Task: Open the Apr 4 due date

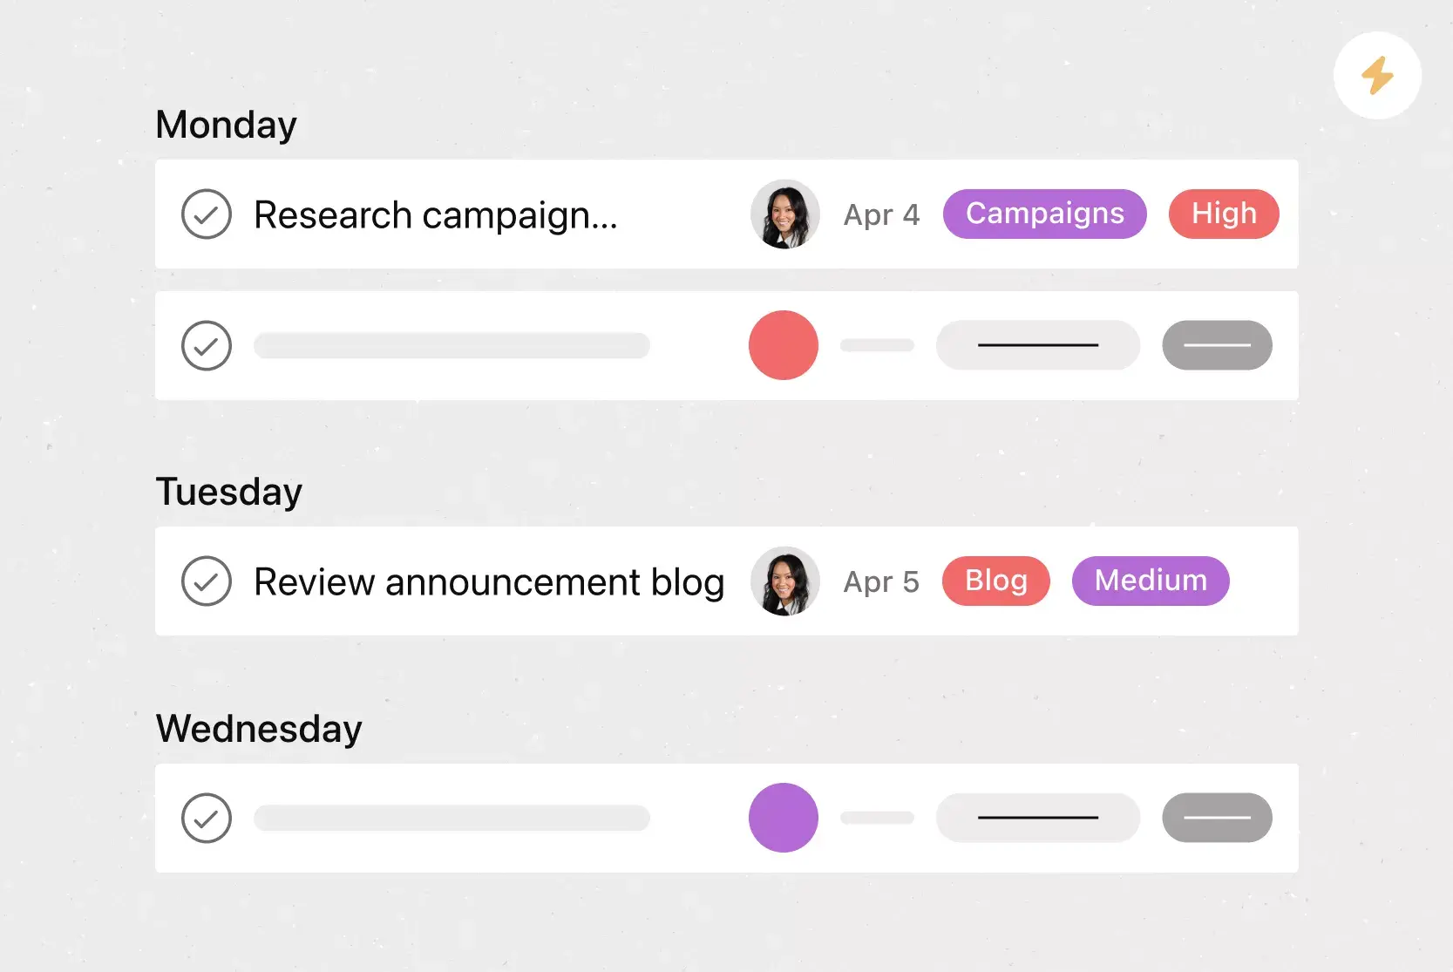Action: [881, 215]
